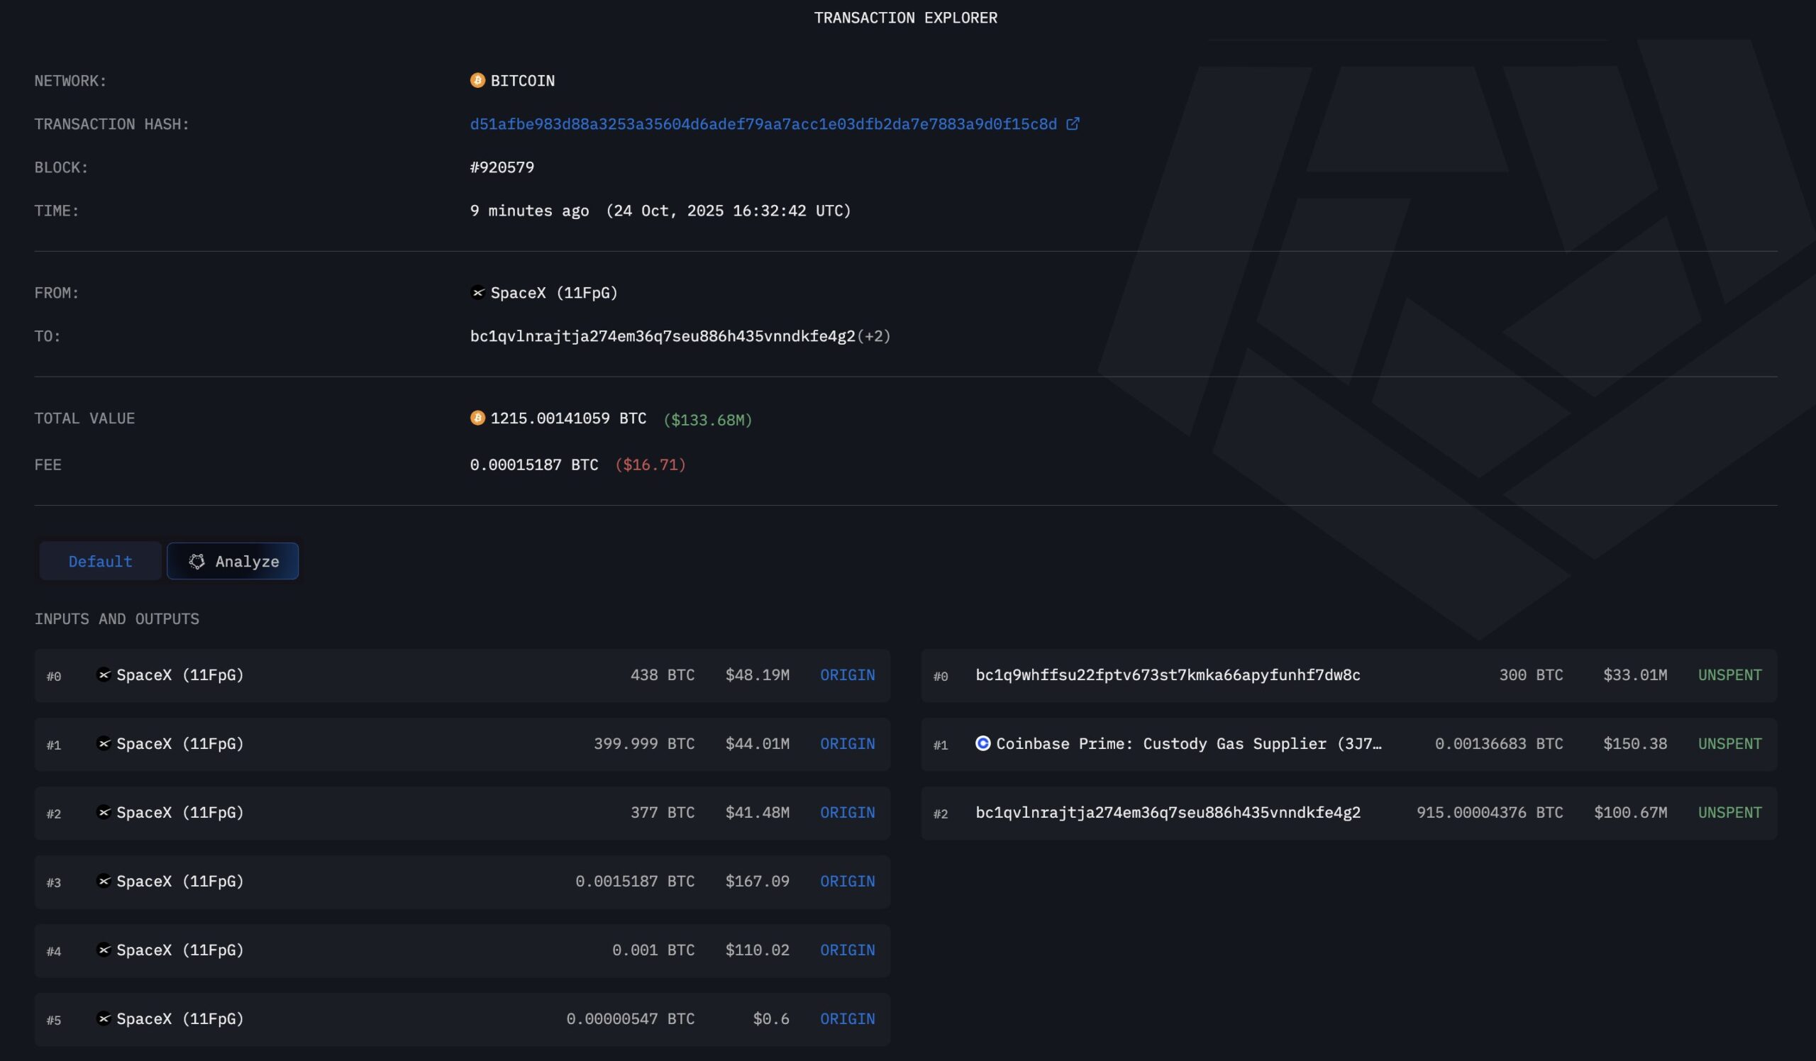
Task: Switch to the Default view tab
Action: (100, 561)
